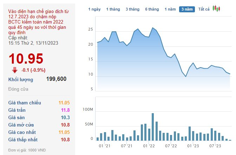Select the "1 ngày" time range tab
Image resolution: width=236 pixels, height=155 pixels.
tap(94, 9)
